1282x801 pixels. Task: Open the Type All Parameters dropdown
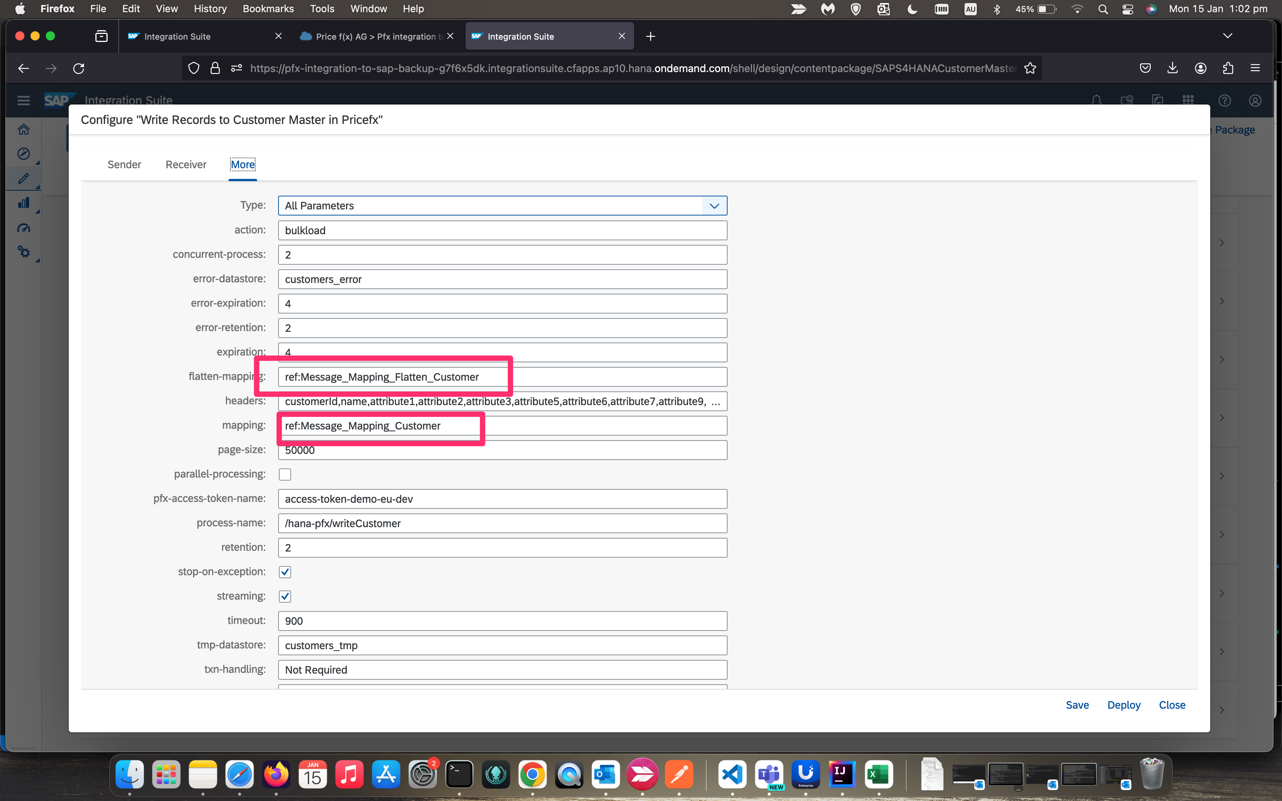pyautogui.click(x=714, y=206)
